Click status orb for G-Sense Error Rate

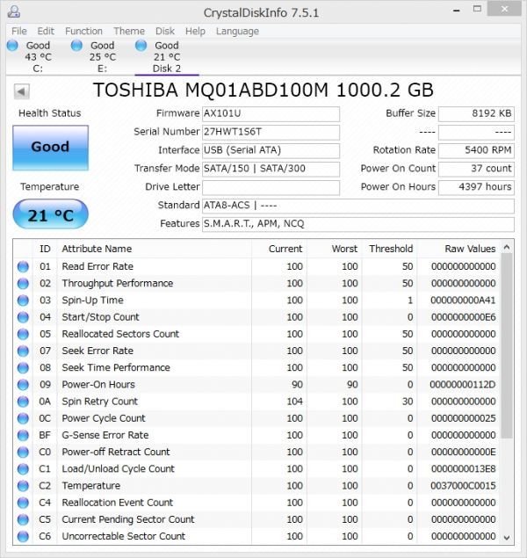pos(23,435)
